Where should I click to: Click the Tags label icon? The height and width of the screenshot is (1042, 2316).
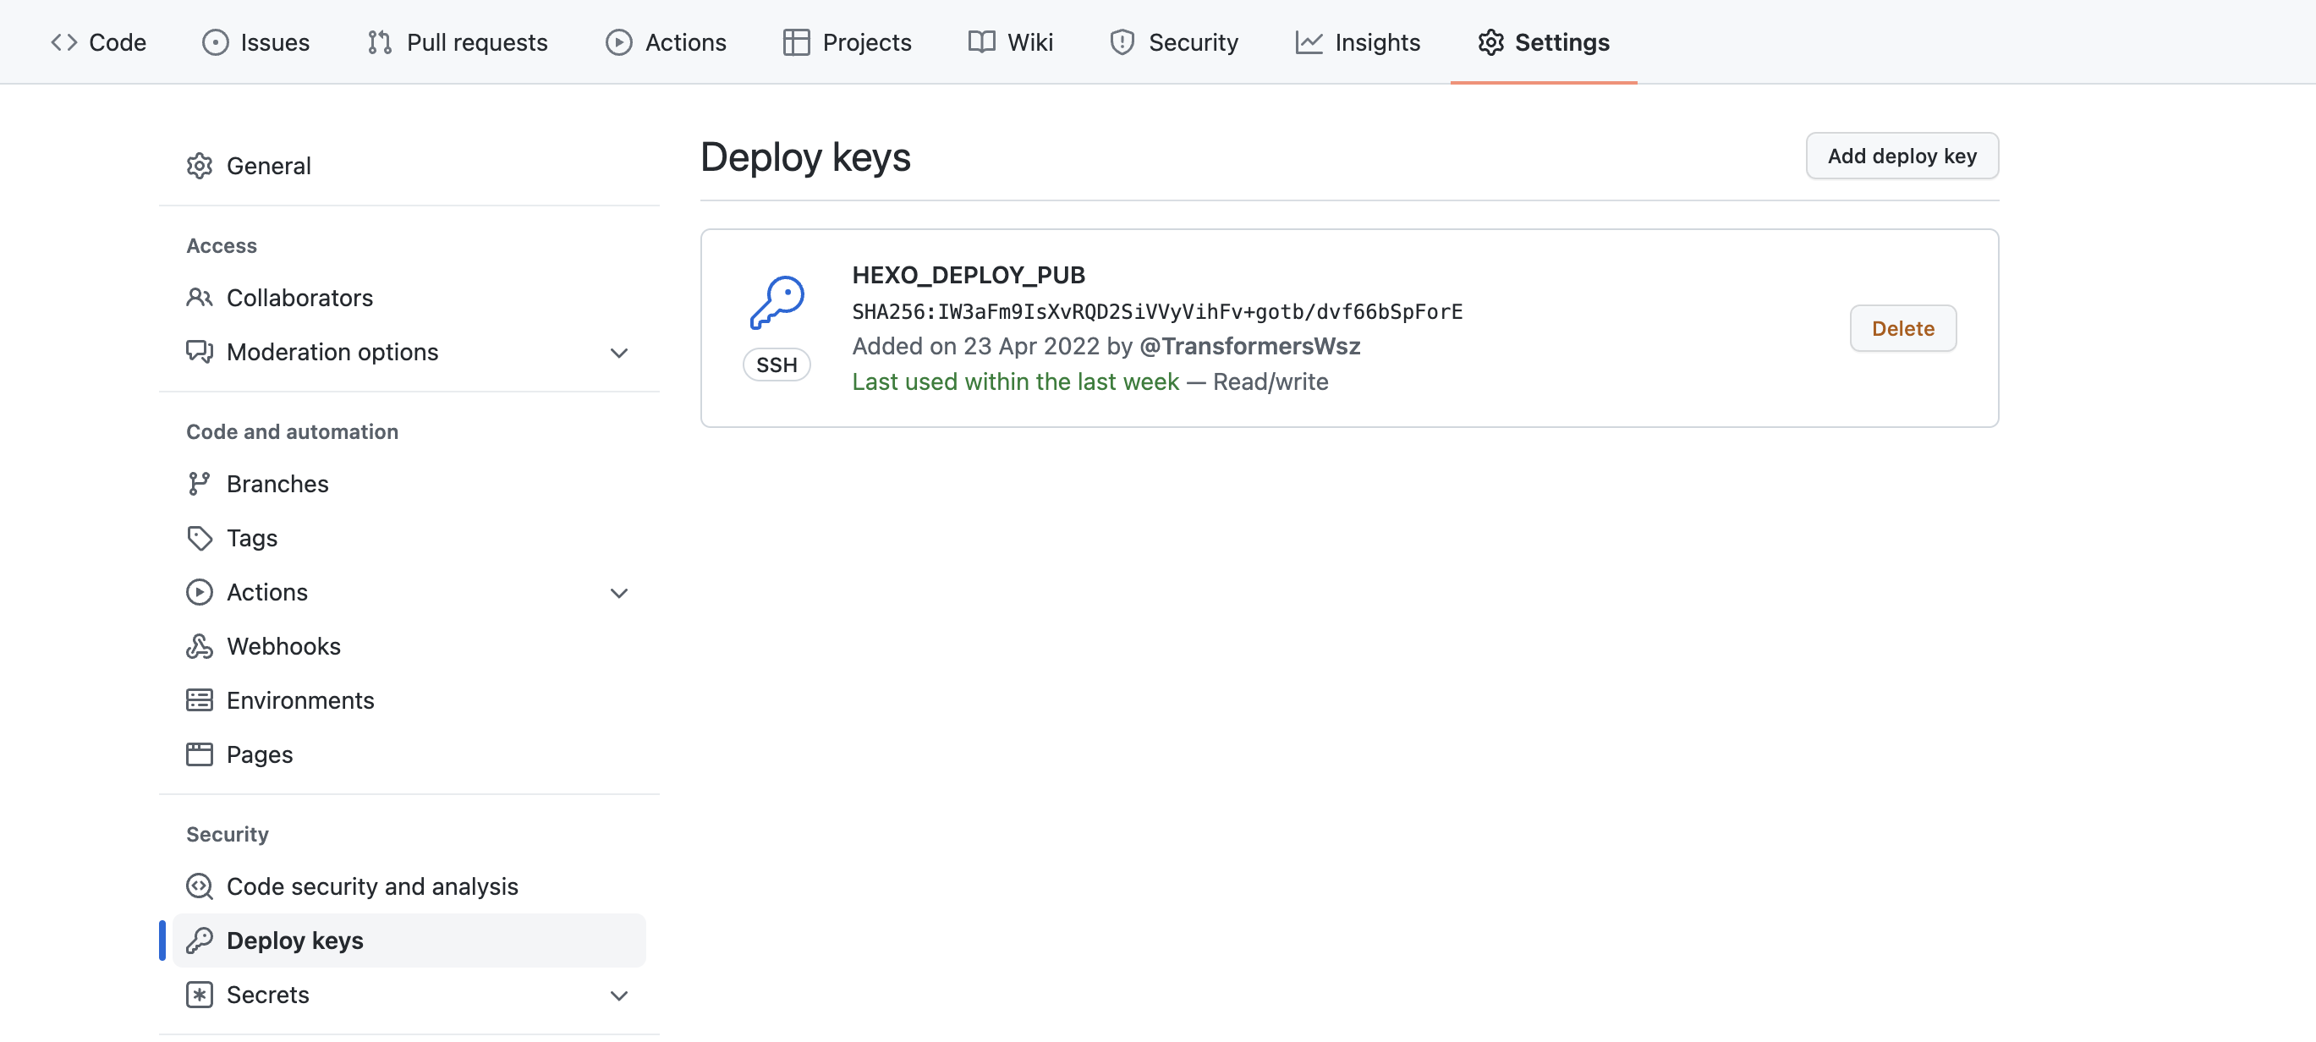[199, 538]
